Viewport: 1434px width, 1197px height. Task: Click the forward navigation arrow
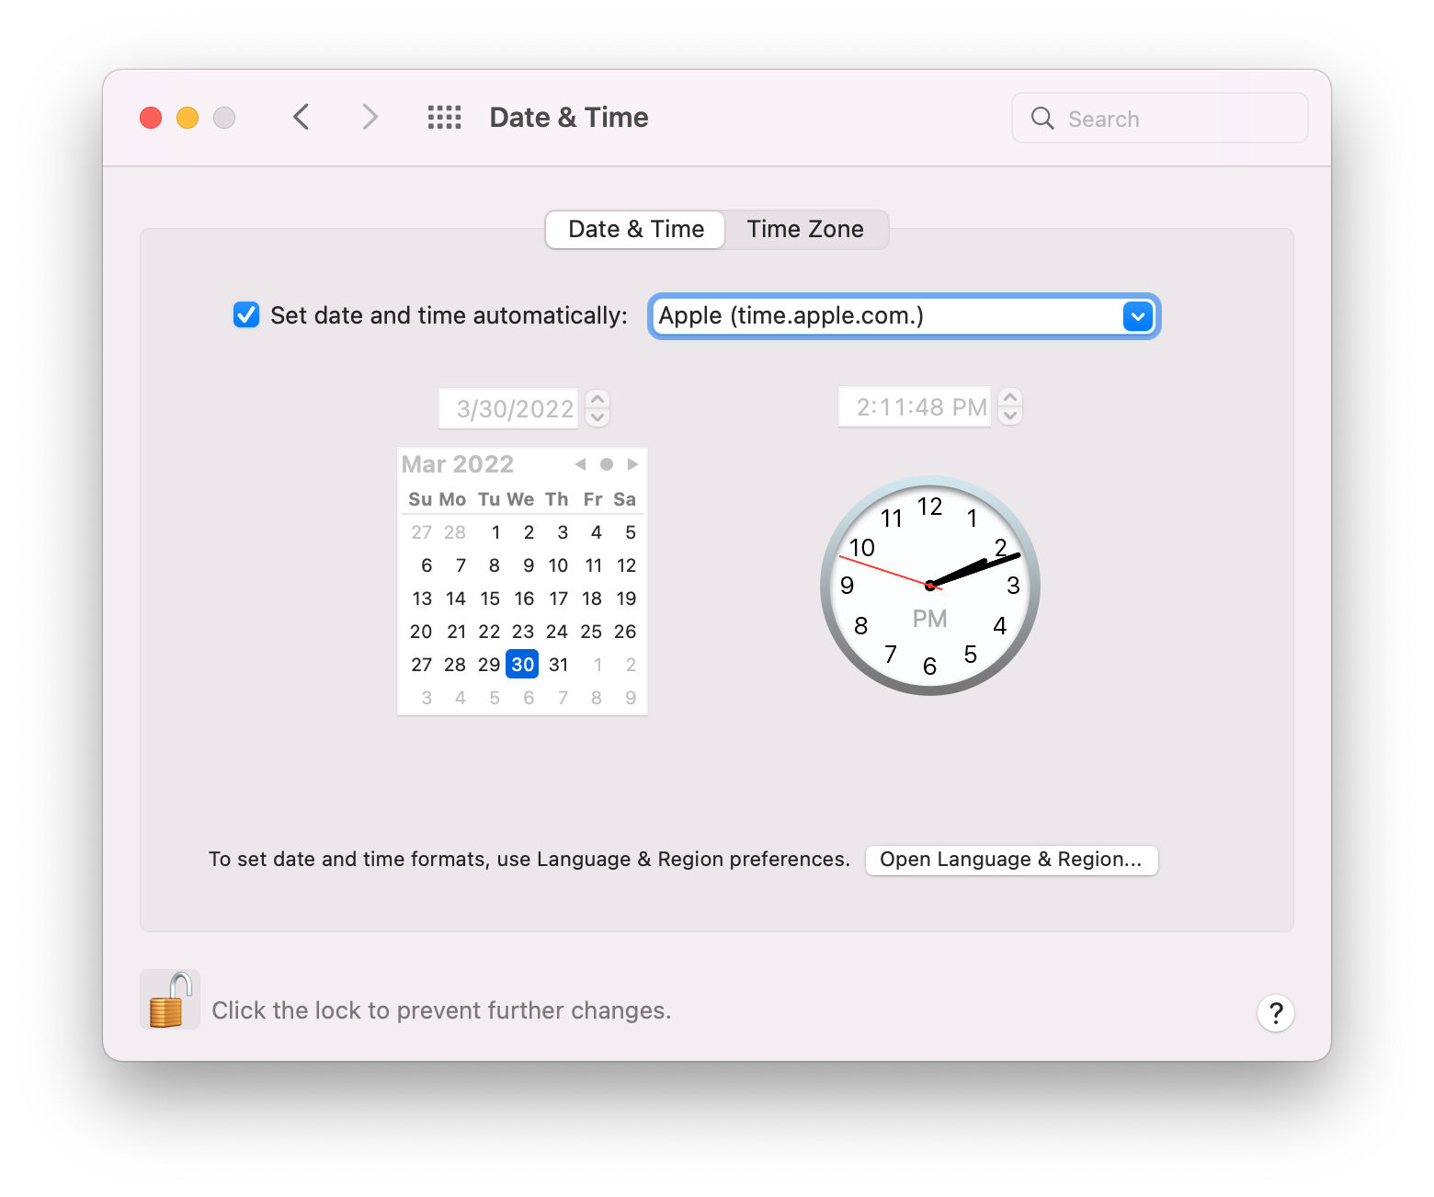369,117
